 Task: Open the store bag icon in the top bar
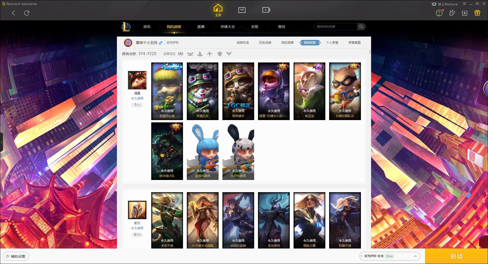click(x=242, y=10)
